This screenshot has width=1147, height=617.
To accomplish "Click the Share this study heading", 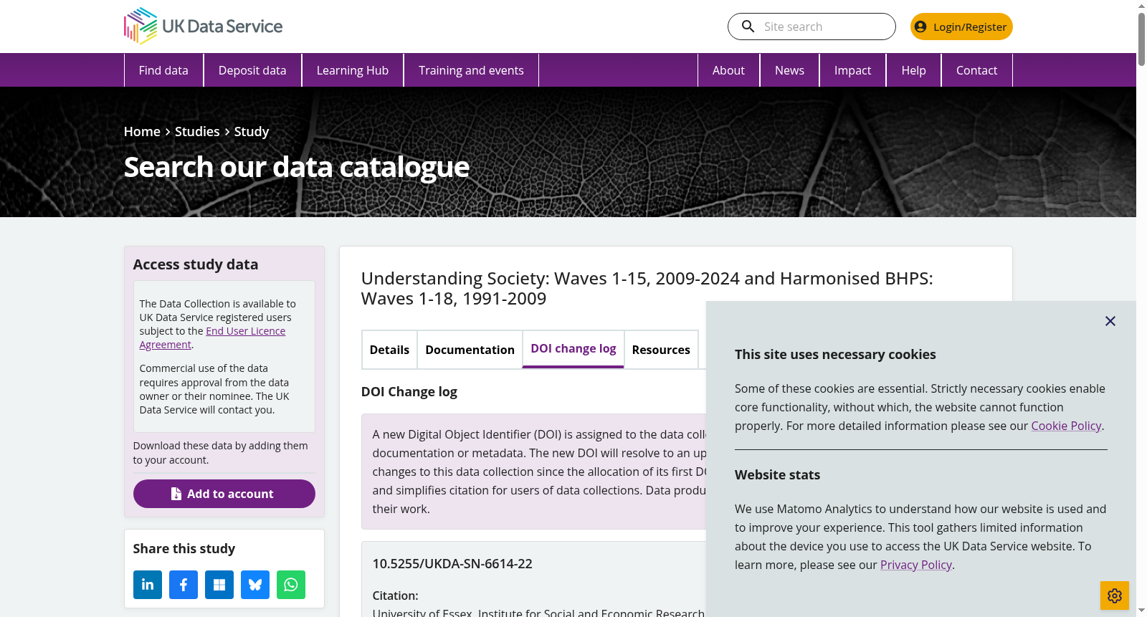I will (x=184, y=549).
